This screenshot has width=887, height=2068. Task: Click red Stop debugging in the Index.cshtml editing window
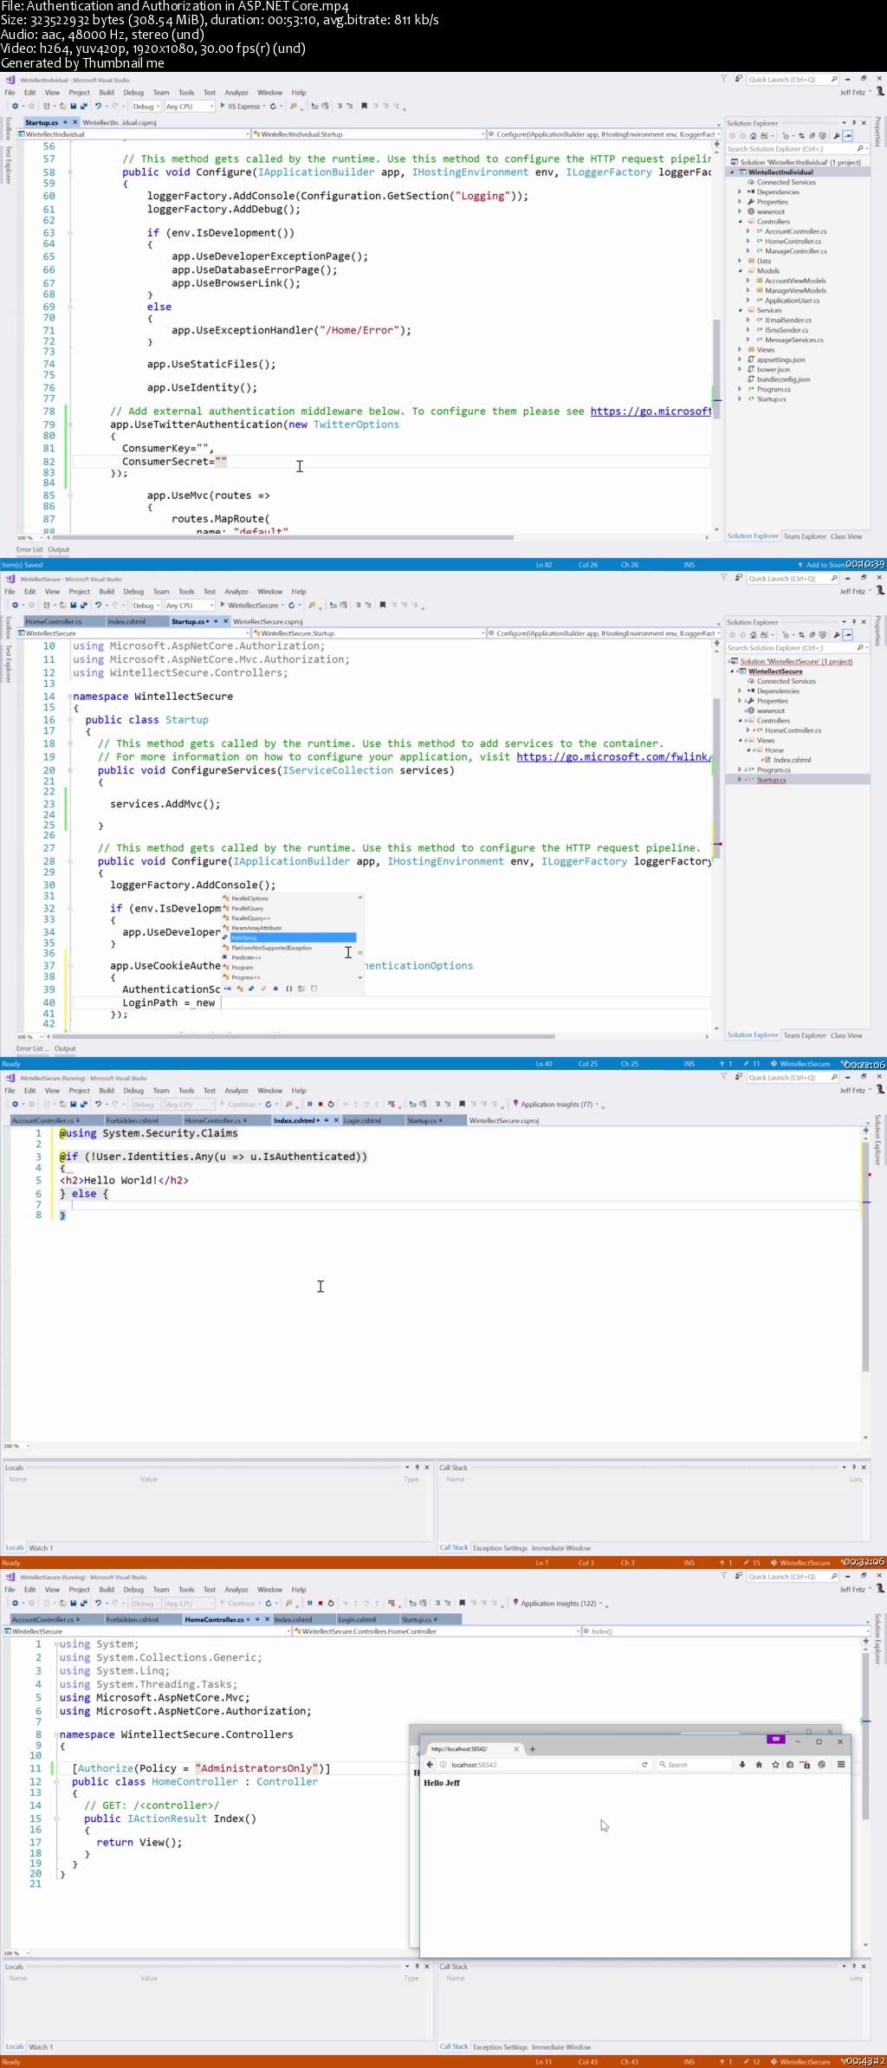(320, 1104)
